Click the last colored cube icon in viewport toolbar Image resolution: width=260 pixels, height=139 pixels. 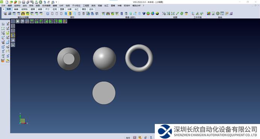(65, 21)
